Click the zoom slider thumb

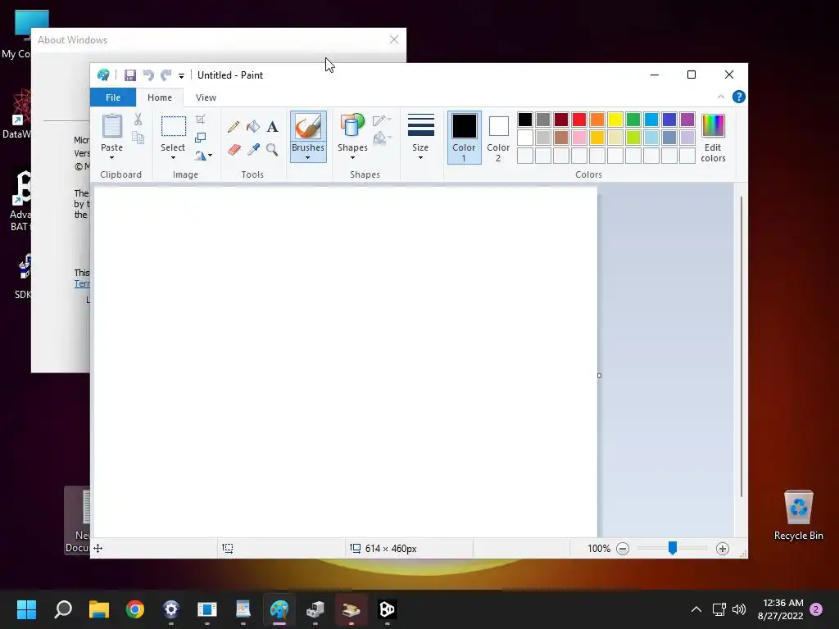coord(673,548)
